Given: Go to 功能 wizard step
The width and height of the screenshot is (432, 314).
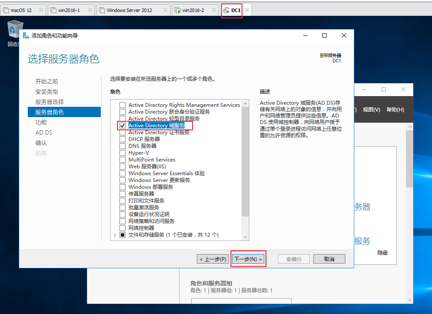Looking at the screenshot, I should point(41,123).
